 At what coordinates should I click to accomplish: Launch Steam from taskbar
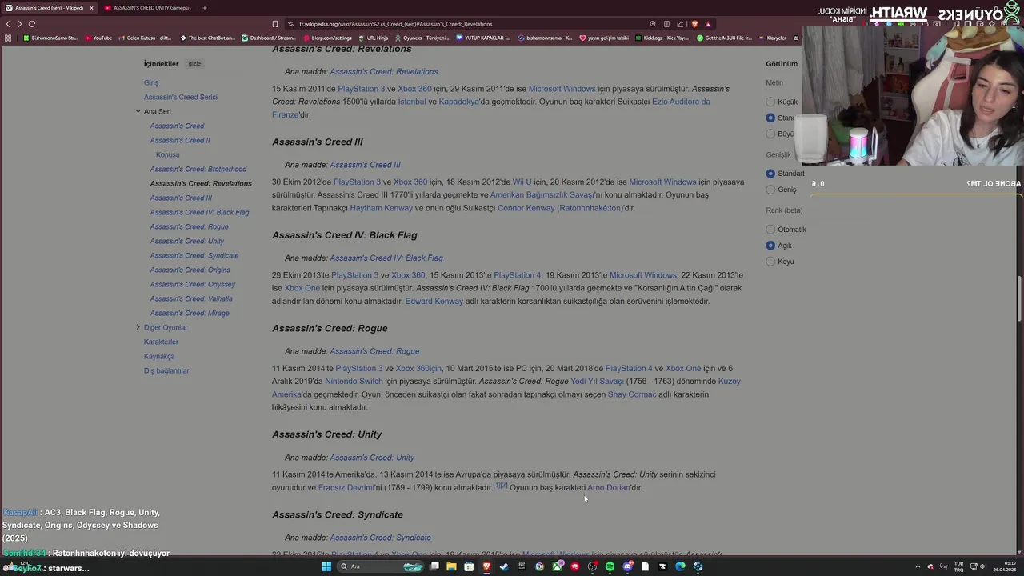504,566
